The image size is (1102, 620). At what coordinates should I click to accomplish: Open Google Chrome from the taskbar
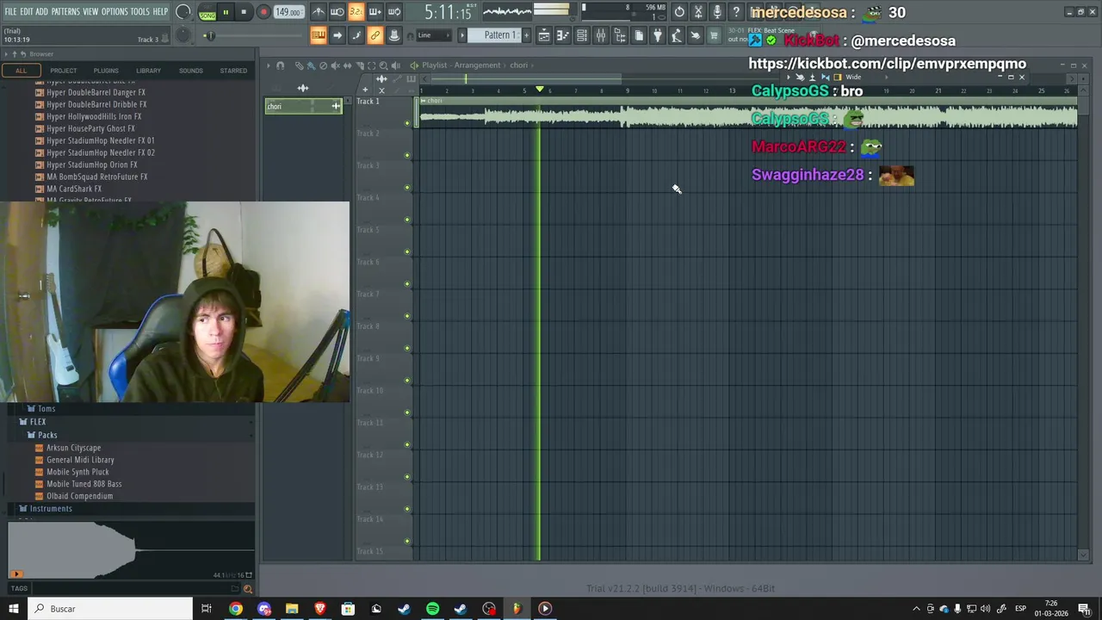click(235, 609)
